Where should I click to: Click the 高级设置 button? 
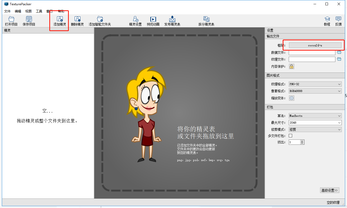(329, 190)
